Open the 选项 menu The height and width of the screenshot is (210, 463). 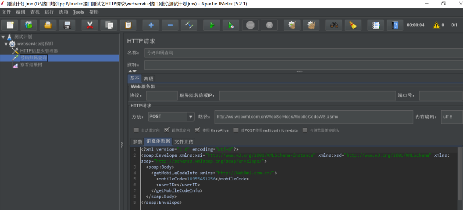(x=64, y=12)
